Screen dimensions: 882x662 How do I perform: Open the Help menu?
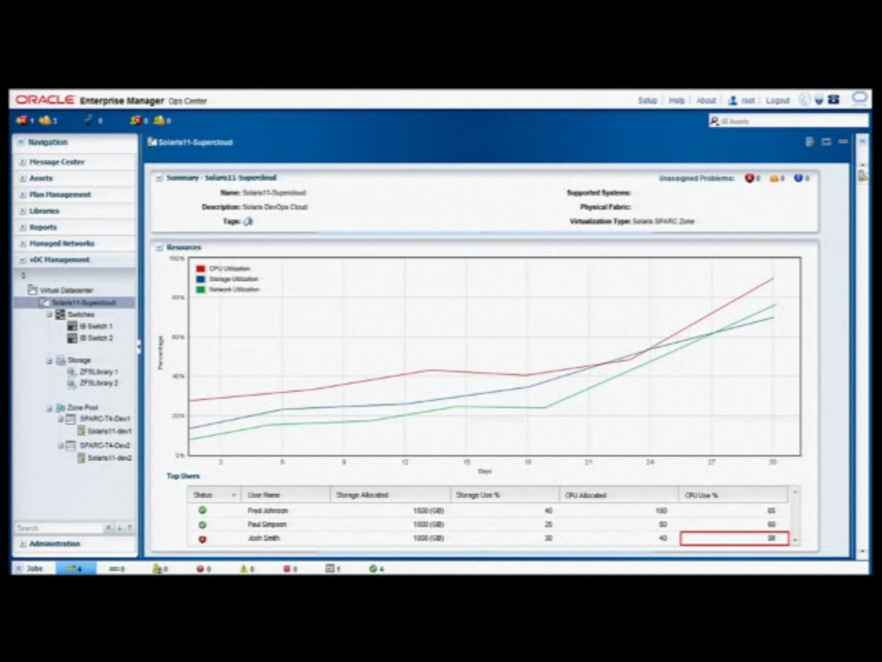click(677, 100)
